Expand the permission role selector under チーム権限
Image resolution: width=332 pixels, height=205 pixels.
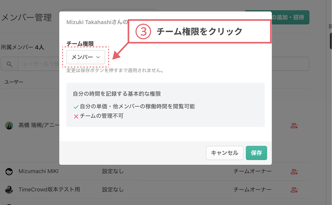pos(86,57)
